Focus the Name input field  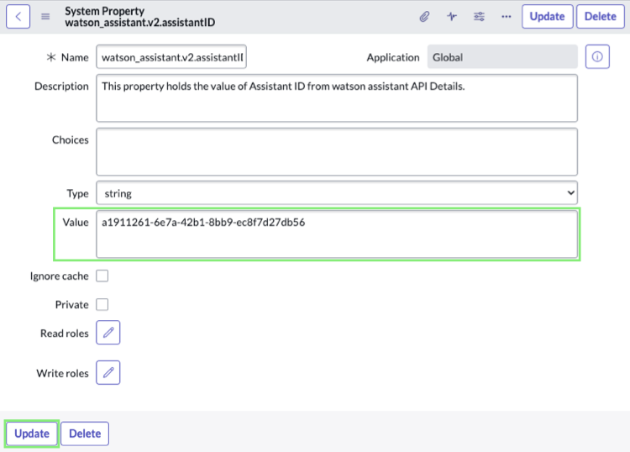tap(171, 56)
